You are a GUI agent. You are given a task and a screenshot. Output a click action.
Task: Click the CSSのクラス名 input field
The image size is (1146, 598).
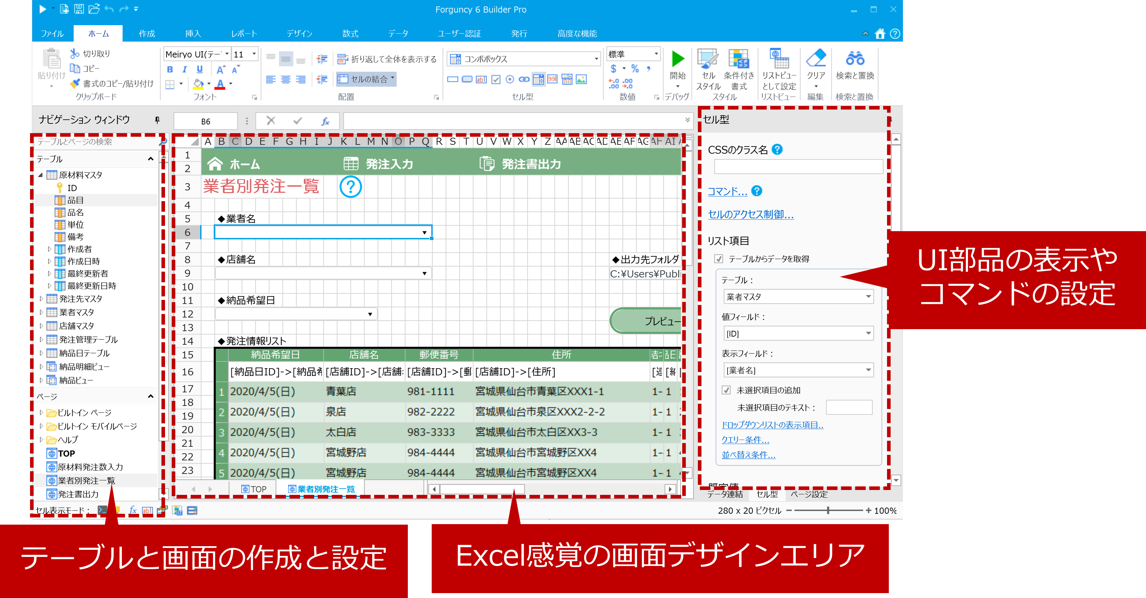tap(798, 166)
